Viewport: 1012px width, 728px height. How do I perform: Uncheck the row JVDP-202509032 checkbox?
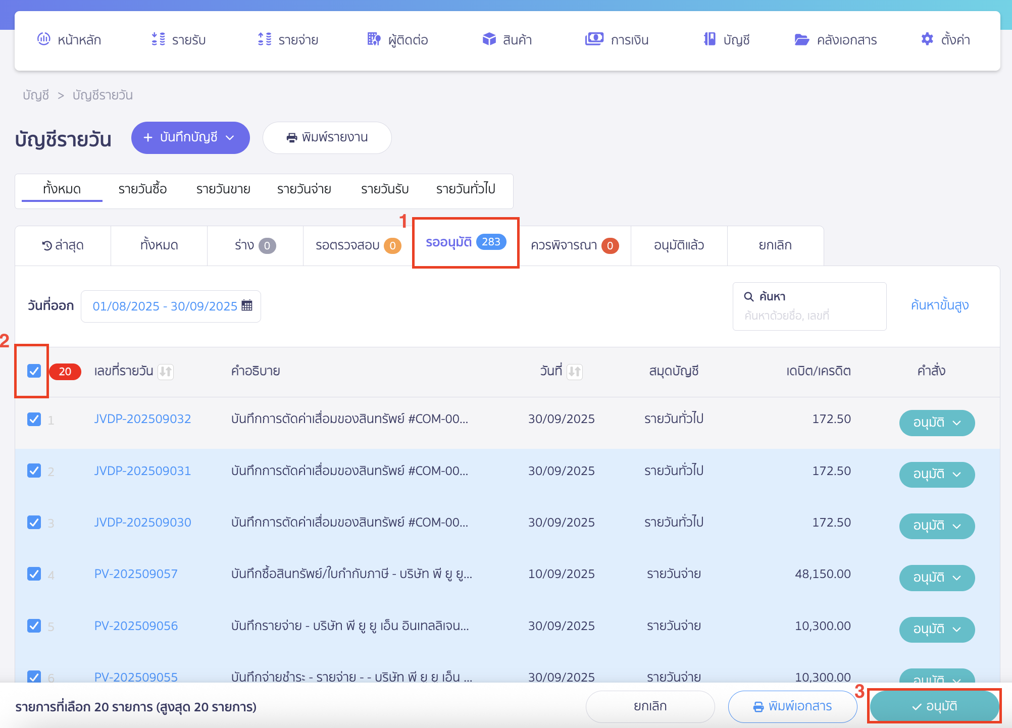(x=34, y=419)
